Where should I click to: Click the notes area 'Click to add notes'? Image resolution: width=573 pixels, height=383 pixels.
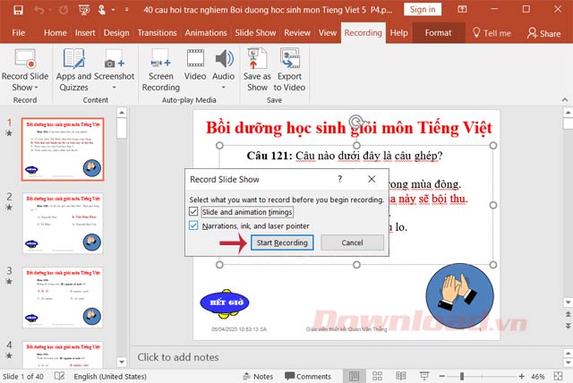tap(178, 357)
